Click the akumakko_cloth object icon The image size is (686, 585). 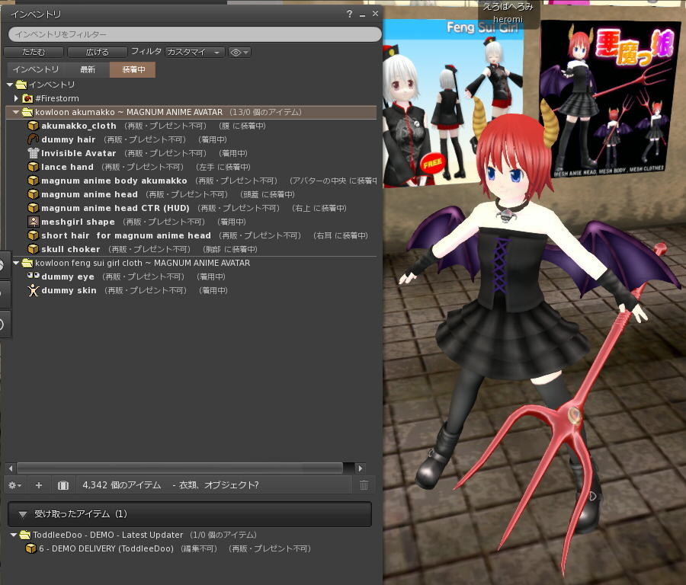[33, 126]
